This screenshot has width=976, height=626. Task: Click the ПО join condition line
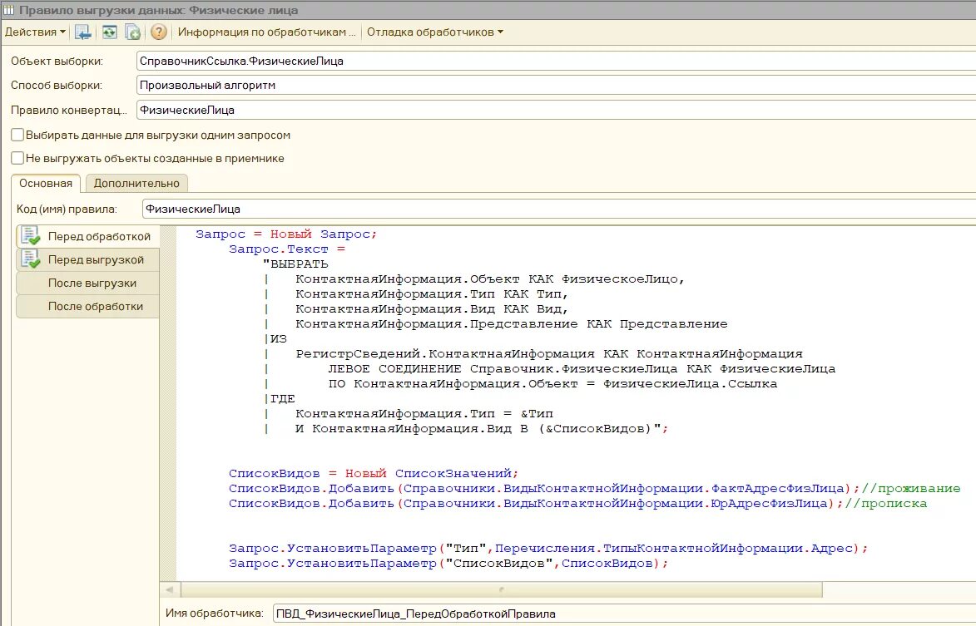tap(552, 383)
